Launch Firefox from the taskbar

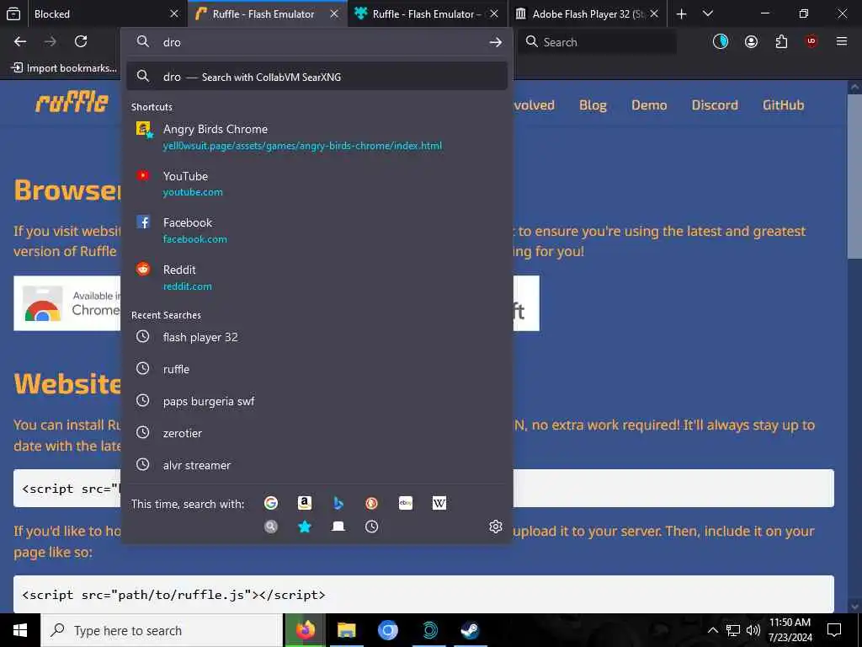click(306, 630)
